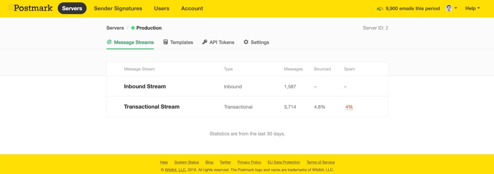Click the 1,587 messages value

[x=290, y=87]
